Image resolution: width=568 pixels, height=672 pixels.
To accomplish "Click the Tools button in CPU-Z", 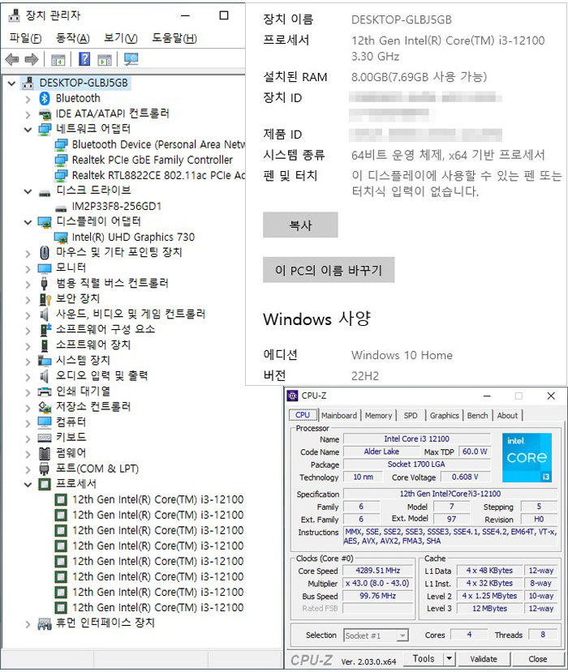I will tap(424, 658).
